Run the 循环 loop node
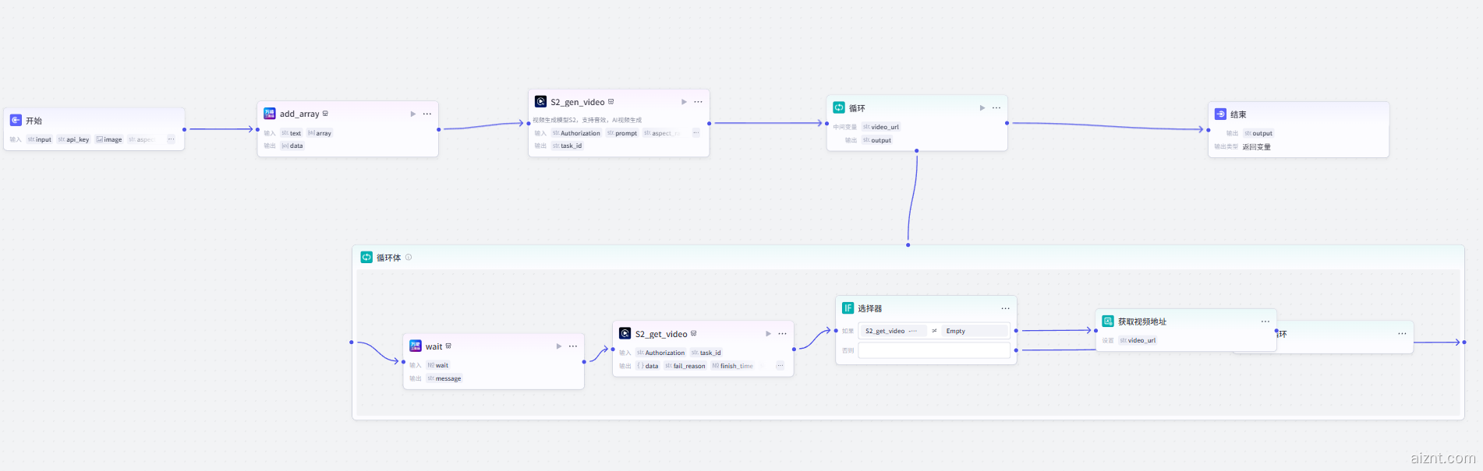The width and height of the screenshot is (1483, 471). (x=982, y=107)
